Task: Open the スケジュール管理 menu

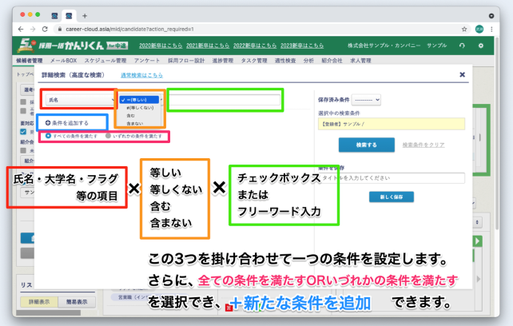Action: click(105, 61)
